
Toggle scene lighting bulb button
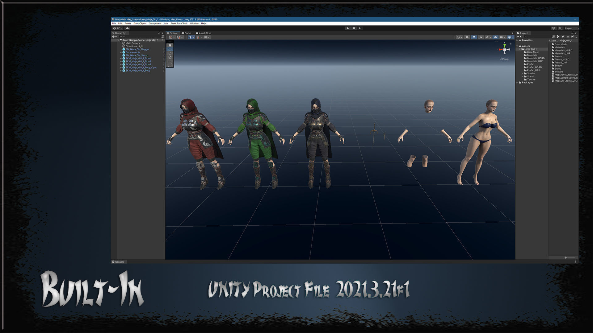[x=474, y=37]
